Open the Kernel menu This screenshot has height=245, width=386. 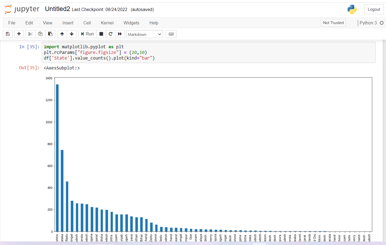[107, 23]
